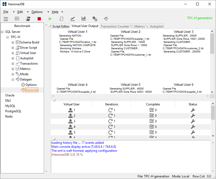Switch to the Autopilot tab
The width and height of the screenshot is (216, 179).
[156, 26]
